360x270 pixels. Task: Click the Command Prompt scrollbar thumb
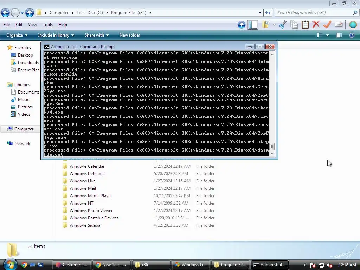point(272,147)
